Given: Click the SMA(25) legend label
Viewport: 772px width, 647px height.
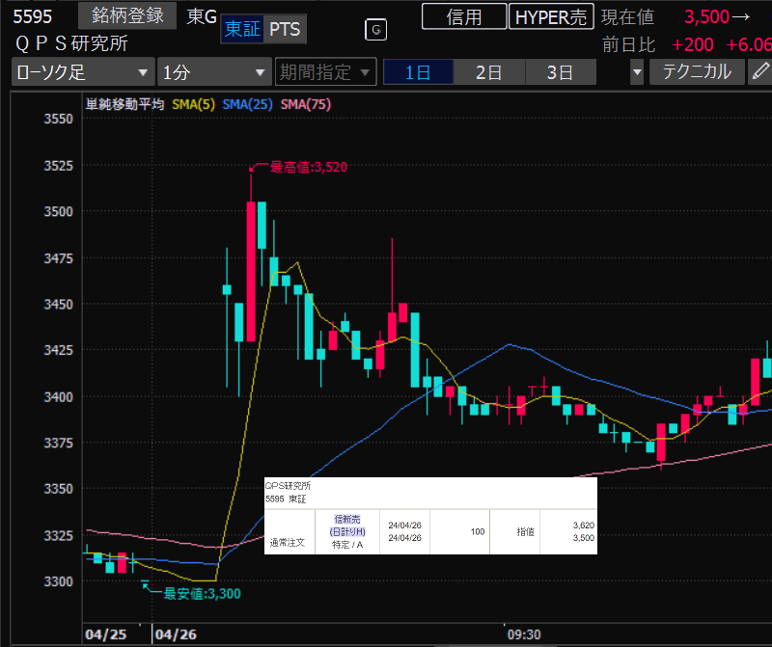Looking at the screenshot, I should [247, 104].
